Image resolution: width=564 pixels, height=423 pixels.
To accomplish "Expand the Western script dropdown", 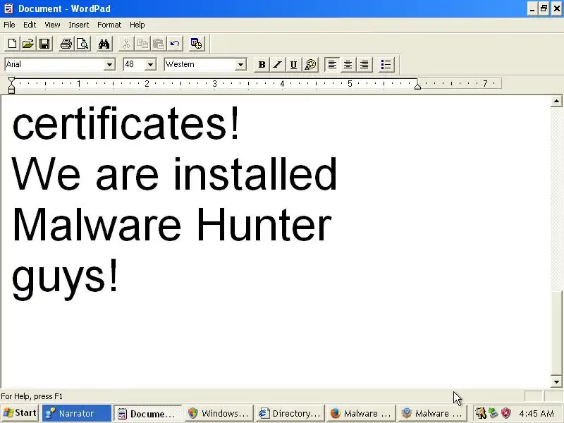I will pyautogui.click(x=240, y=65).
